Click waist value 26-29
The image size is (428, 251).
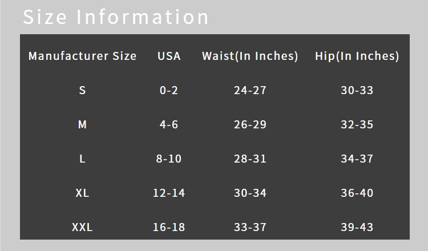click(250, 124)
